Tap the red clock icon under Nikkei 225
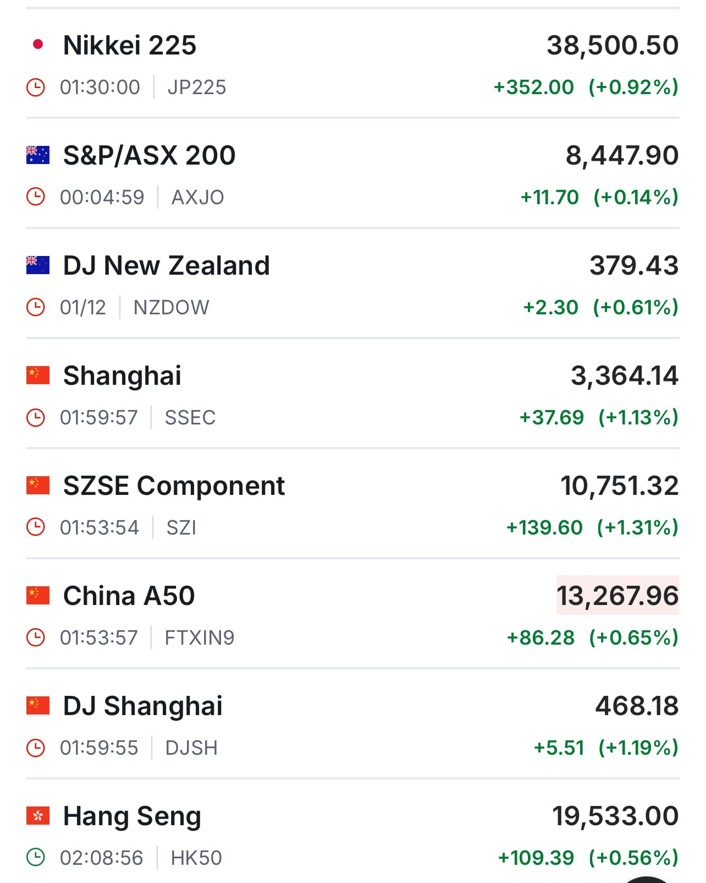 click(36, 87)
